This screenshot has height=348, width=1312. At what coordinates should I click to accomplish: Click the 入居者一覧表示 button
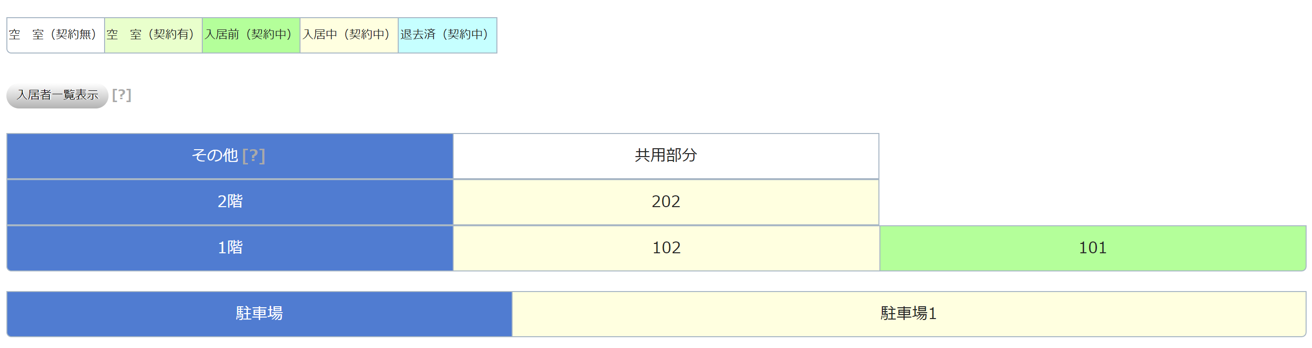click(57, 95)
